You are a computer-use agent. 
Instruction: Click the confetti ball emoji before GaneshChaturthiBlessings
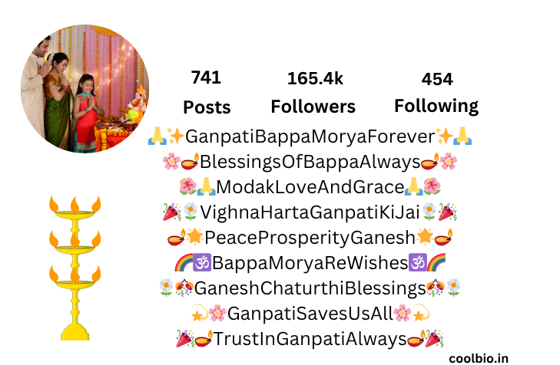pos(184,288)
